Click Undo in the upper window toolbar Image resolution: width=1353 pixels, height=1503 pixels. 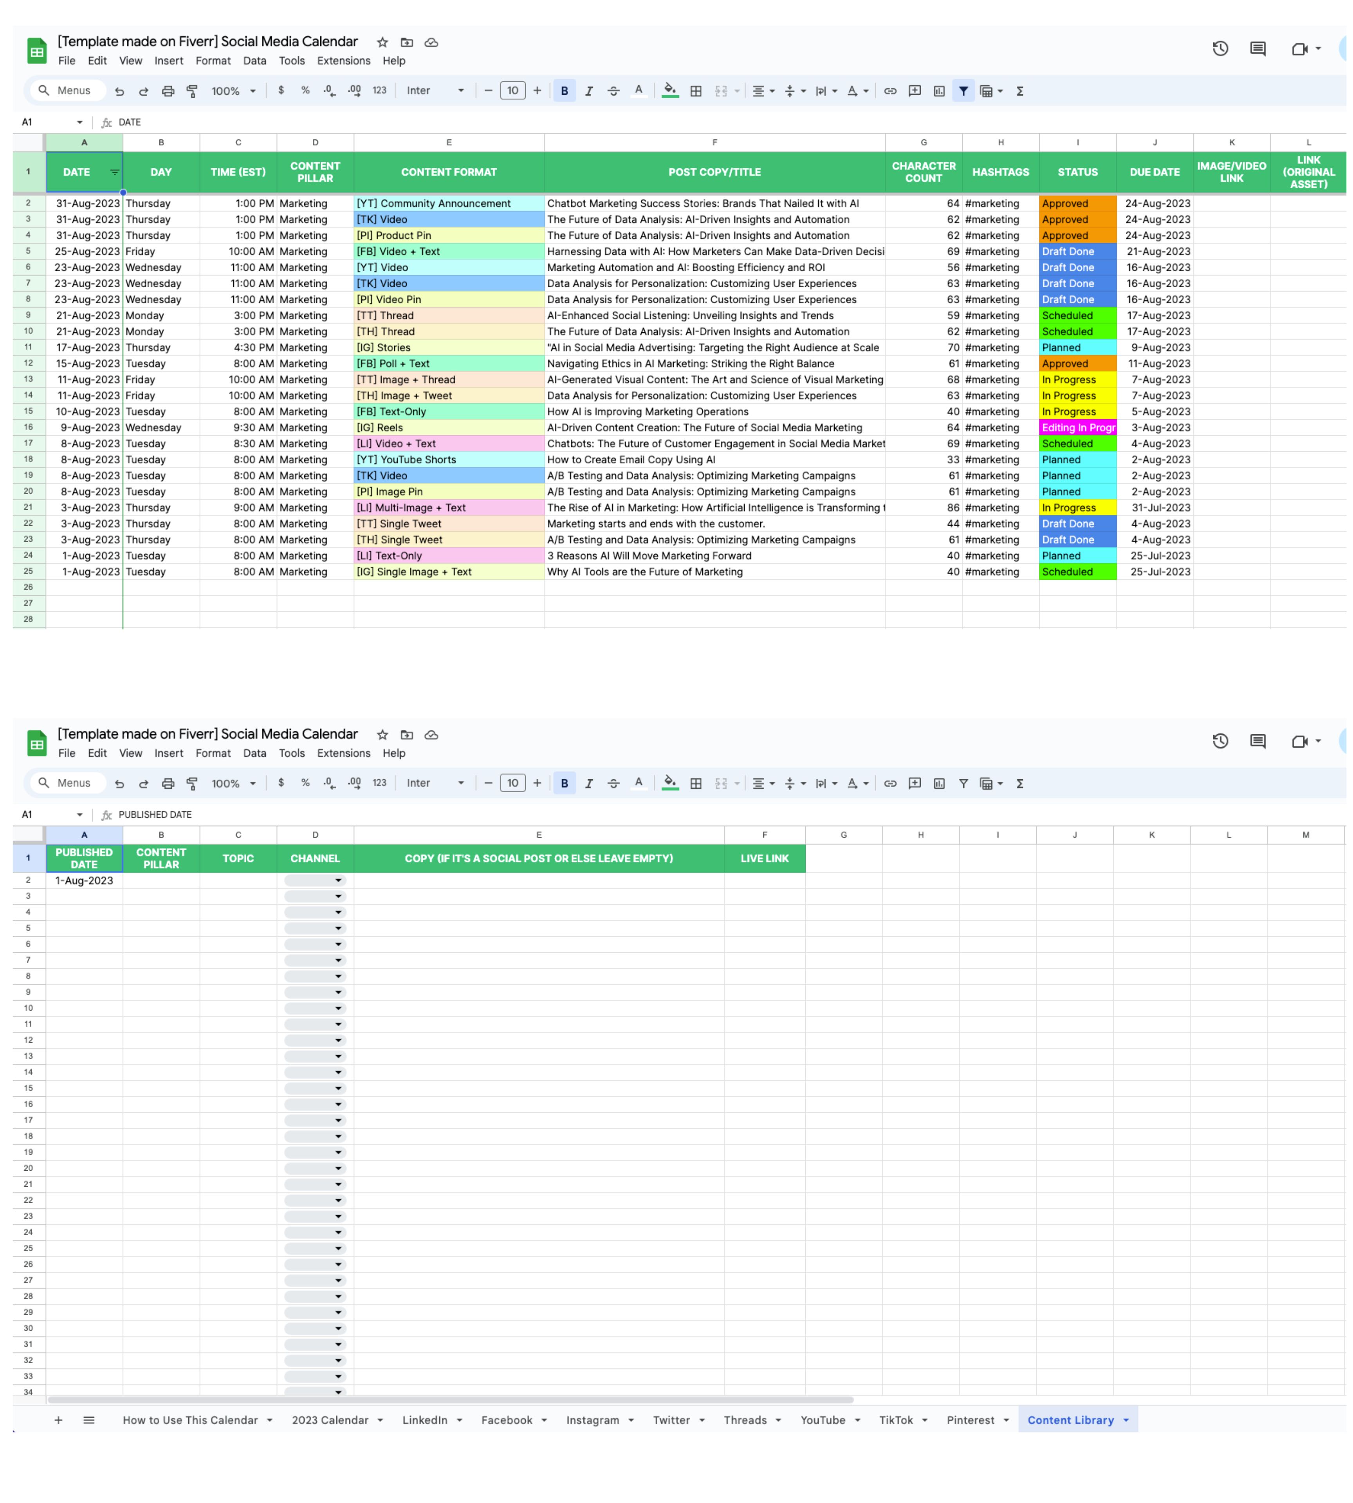point(119,91)
